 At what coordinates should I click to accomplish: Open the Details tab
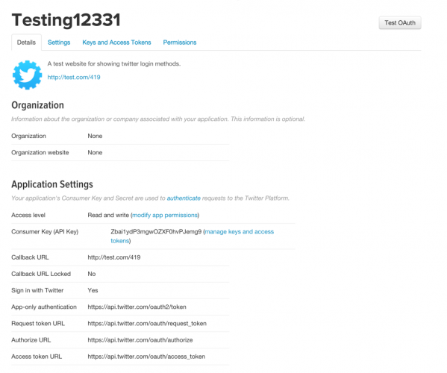coord(26,43)
